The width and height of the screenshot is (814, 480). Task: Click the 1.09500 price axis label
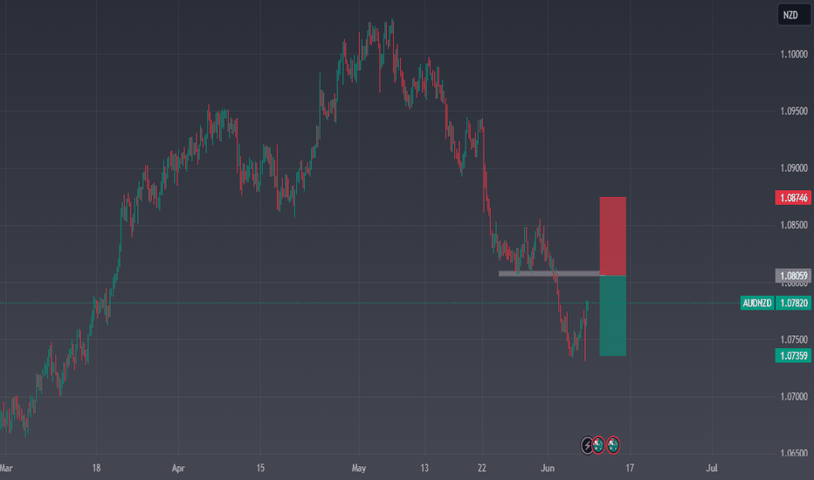point(794,111)
